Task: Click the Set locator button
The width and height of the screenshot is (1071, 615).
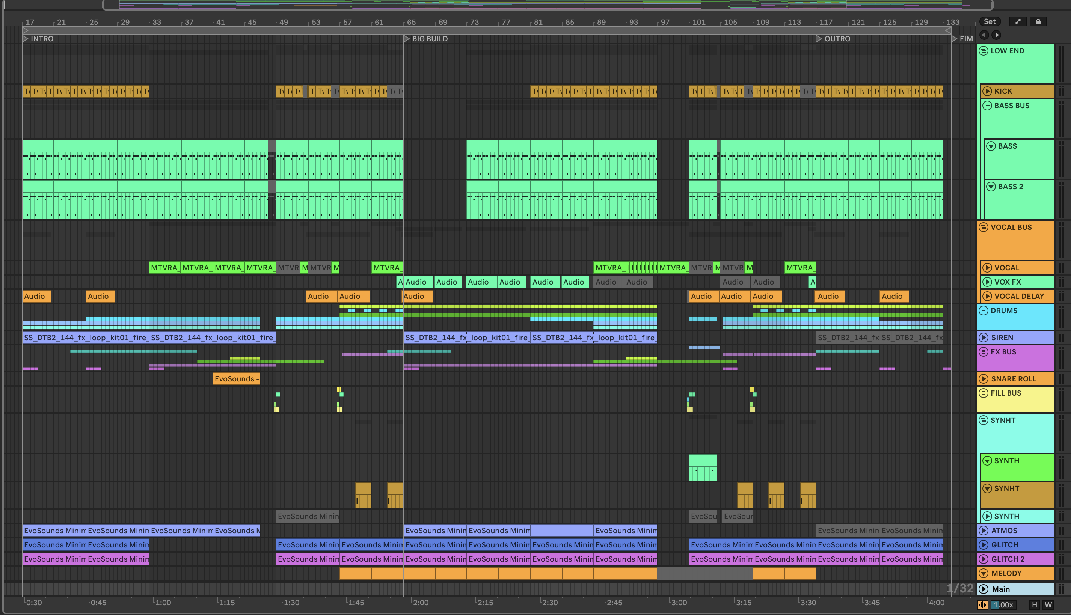Action: point(990,21)
